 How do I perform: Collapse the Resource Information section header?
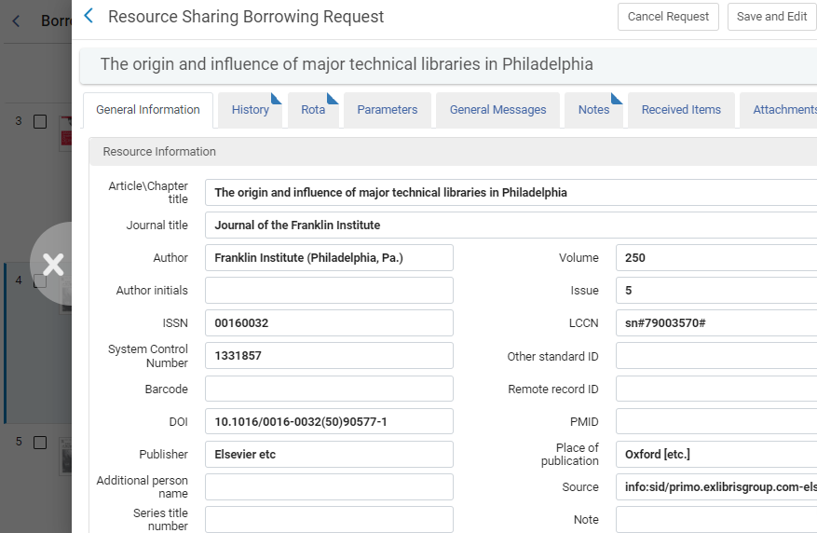[159, 152]
